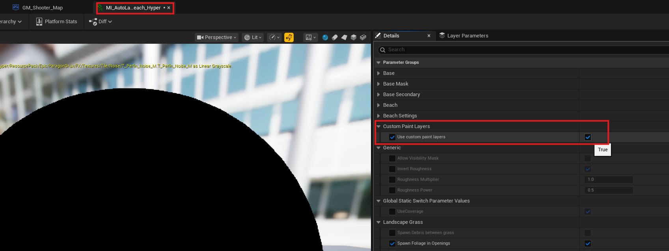Screen dimensions: 669x251
Task: Collapse the Custom Paint Layers group
Action: click(x=378, y=126)
